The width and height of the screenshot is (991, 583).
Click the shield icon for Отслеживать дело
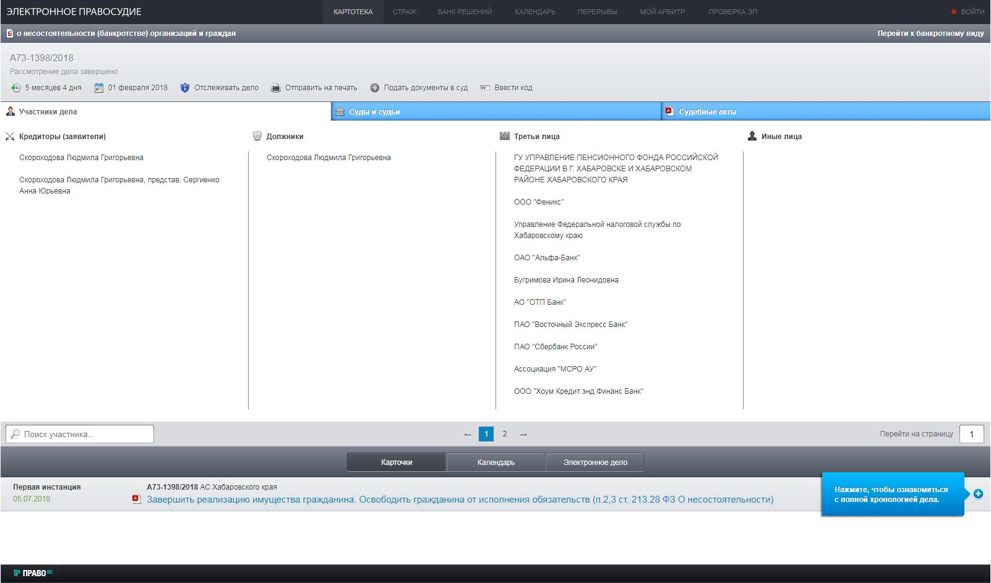[185, 88]
